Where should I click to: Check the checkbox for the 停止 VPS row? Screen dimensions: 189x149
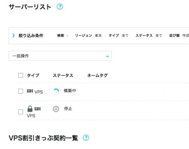(20, 112)
